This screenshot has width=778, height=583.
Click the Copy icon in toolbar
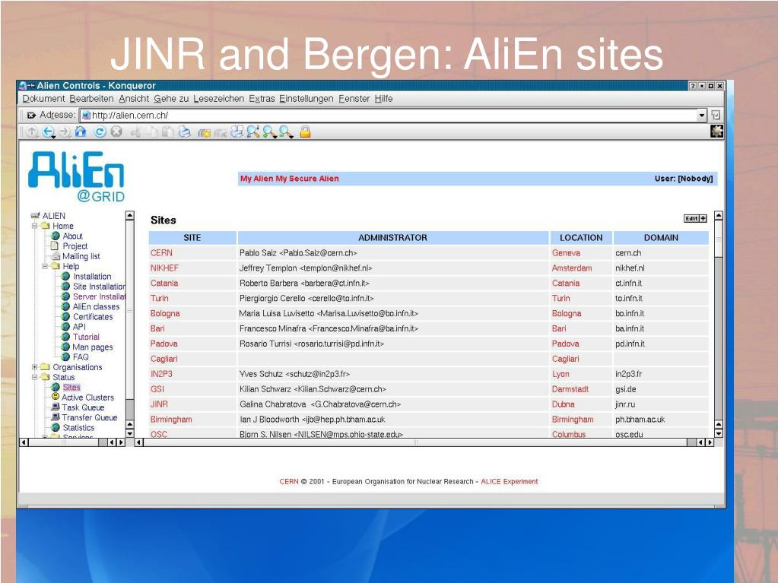point(153,131)
